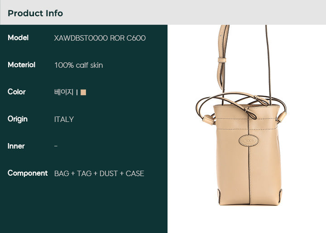Screen dimensions: 326x233
Task: Click the bag's shoulder strap buckle loop
Action: pyautogui.click(x=222, y=60)
